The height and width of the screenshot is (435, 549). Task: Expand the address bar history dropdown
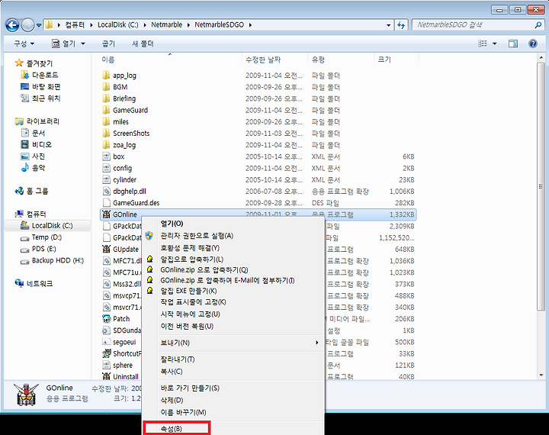tap(388, 25)
